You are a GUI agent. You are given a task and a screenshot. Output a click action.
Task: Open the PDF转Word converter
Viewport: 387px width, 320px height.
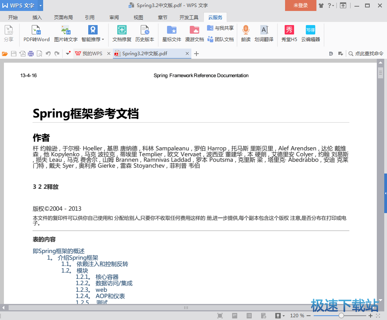(36, 33)
